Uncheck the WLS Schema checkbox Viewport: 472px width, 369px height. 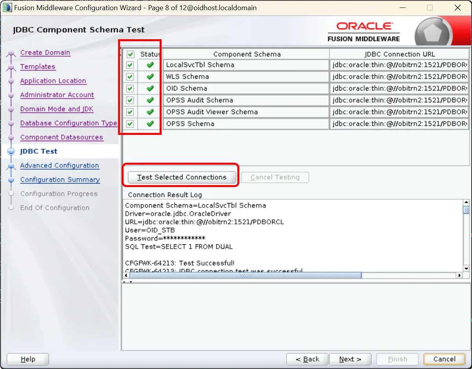pyautogui.click(x=130, y=77)
